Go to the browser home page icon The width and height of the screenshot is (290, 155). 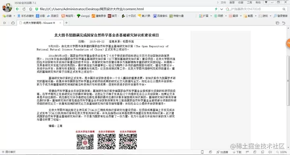pos(31,9)
